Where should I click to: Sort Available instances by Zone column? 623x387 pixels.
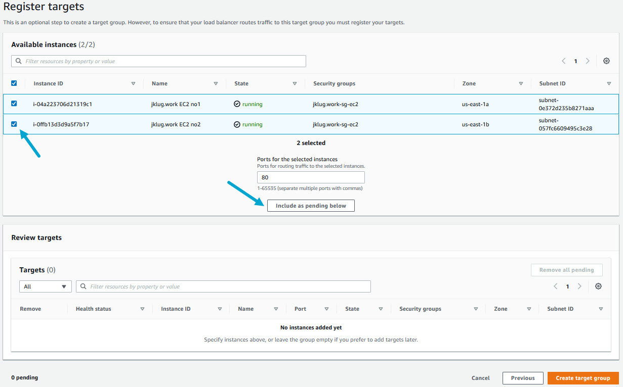point(521,83)
